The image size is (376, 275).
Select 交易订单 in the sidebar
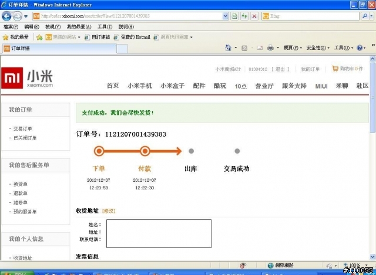22,129
